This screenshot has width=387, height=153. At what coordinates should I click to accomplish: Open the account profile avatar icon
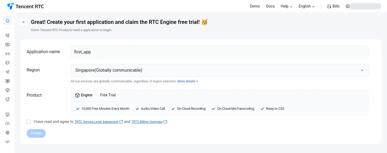point(348,6)
